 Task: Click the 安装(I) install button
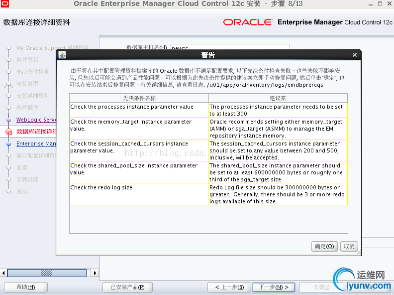pos(321,287)
